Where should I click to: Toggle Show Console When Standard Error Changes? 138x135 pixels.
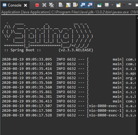(x=90, y=5)
